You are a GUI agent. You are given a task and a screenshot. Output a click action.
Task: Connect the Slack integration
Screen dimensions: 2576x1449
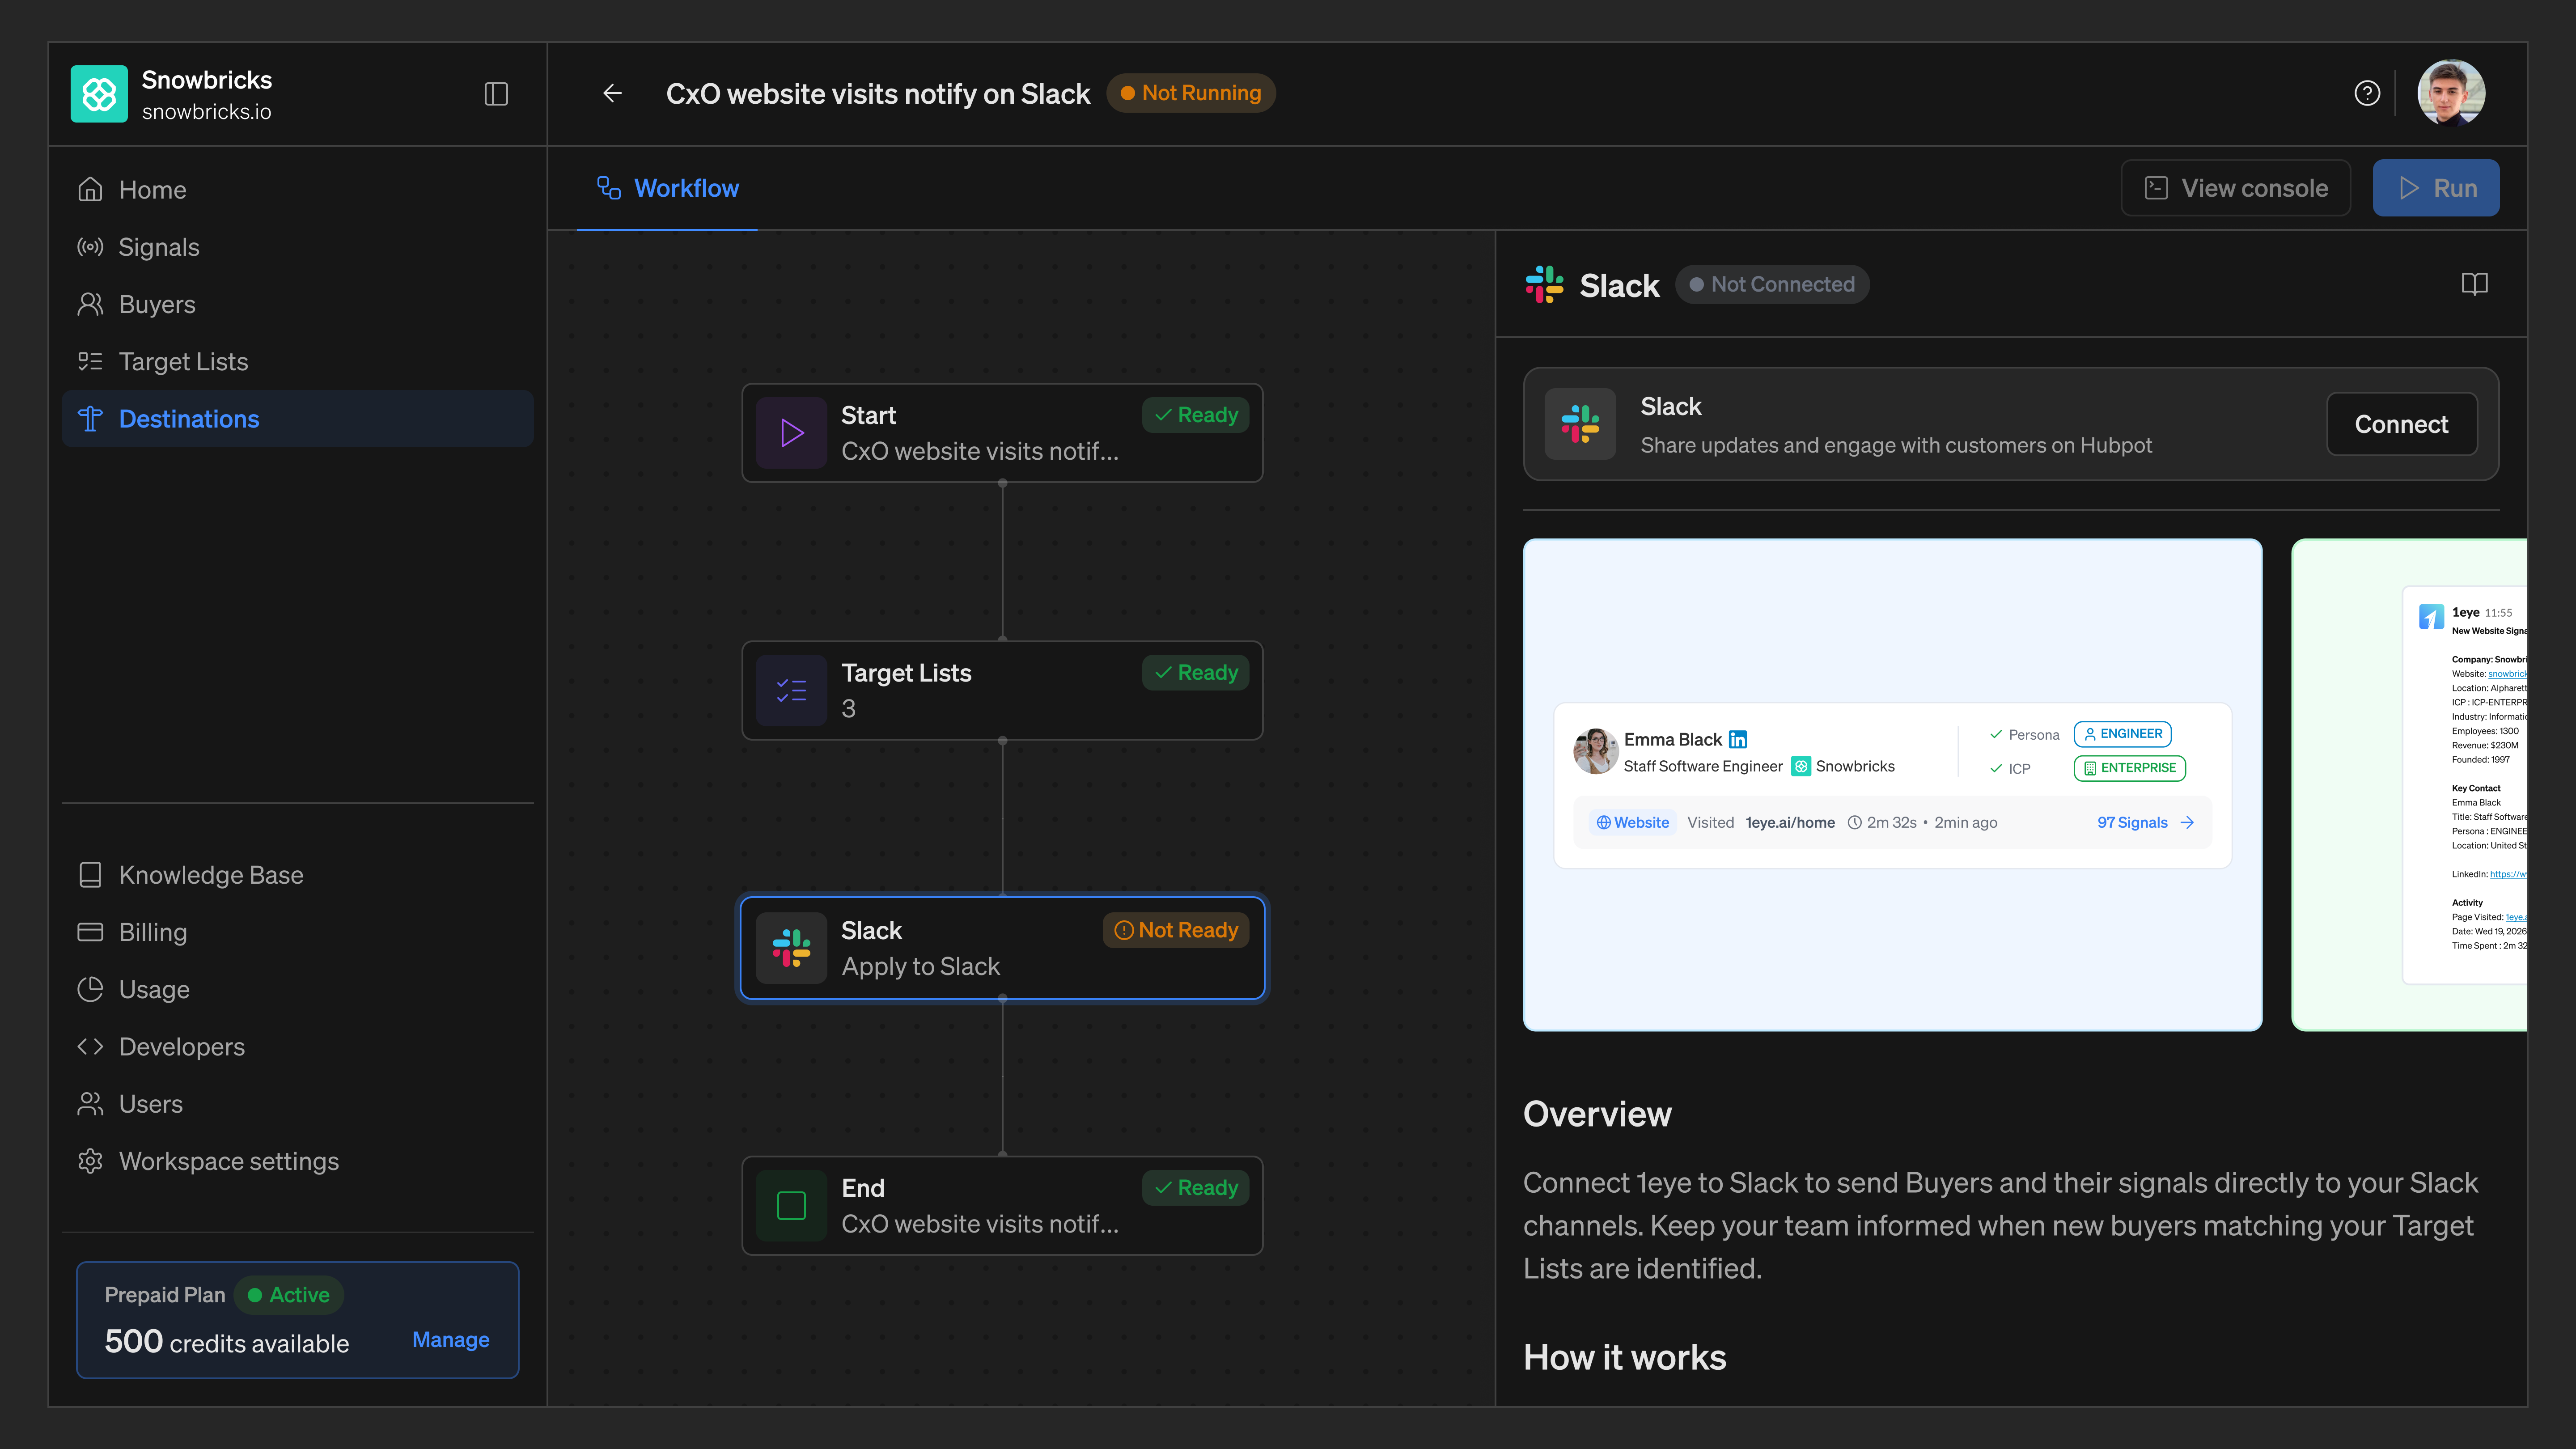point(2401,424)
